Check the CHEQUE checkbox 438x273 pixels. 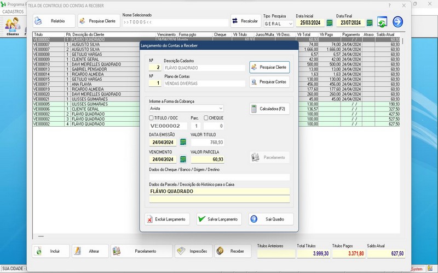tap(206, 118)
